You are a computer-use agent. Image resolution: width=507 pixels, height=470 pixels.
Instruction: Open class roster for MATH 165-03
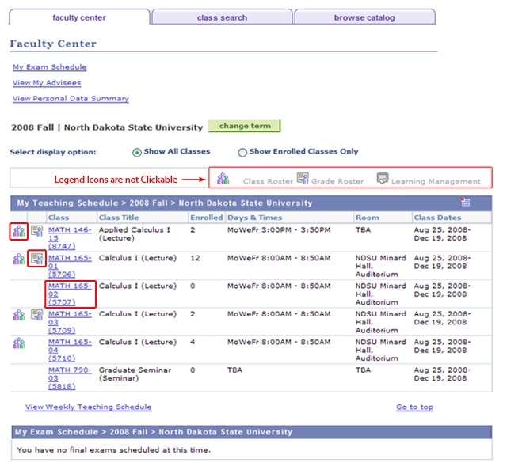pos(19,315)
